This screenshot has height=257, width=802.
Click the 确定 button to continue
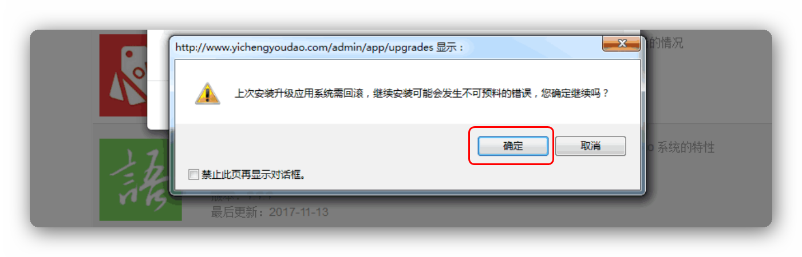pos(513,146)
